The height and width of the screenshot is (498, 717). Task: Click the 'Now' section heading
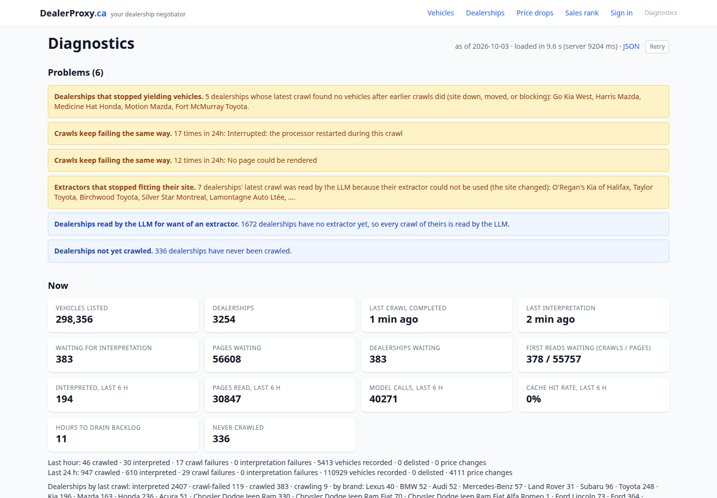(58, 286)
